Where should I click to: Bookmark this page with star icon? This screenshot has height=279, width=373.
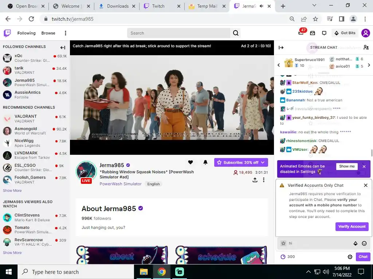[315, 19]
